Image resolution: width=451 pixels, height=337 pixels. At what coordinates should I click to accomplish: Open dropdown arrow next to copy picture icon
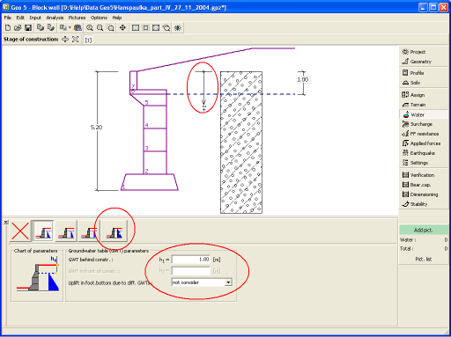click(x=70, y=28)
